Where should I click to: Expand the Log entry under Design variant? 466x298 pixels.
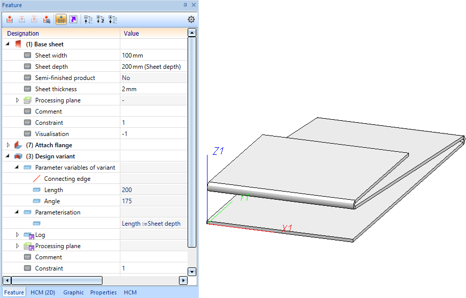click(17, 235)
